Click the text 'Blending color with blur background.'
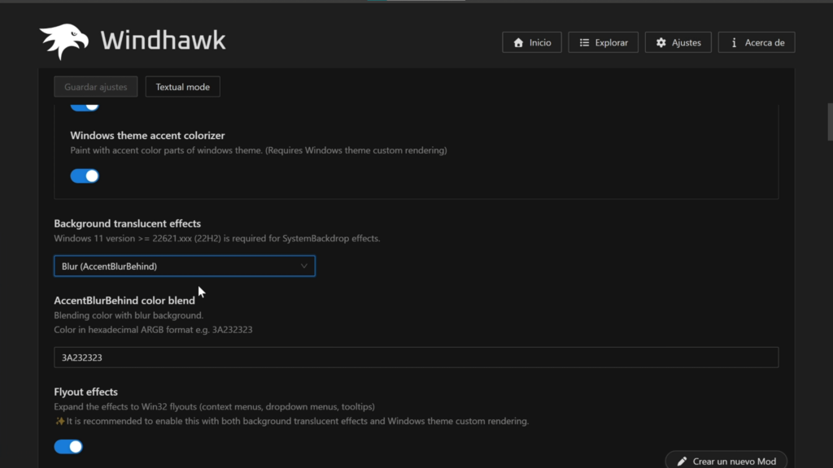833x468 pixels. [x=129, y=315]
